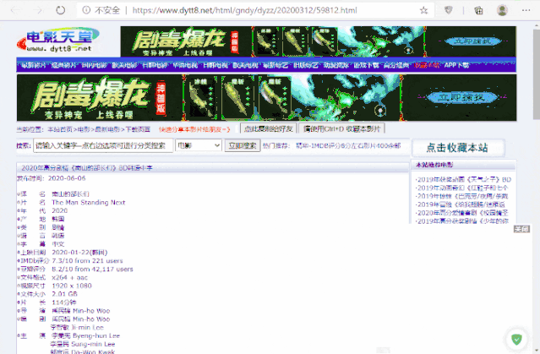
Task: Click the green shield icon at bottom right
Action: tap(517, 340)
